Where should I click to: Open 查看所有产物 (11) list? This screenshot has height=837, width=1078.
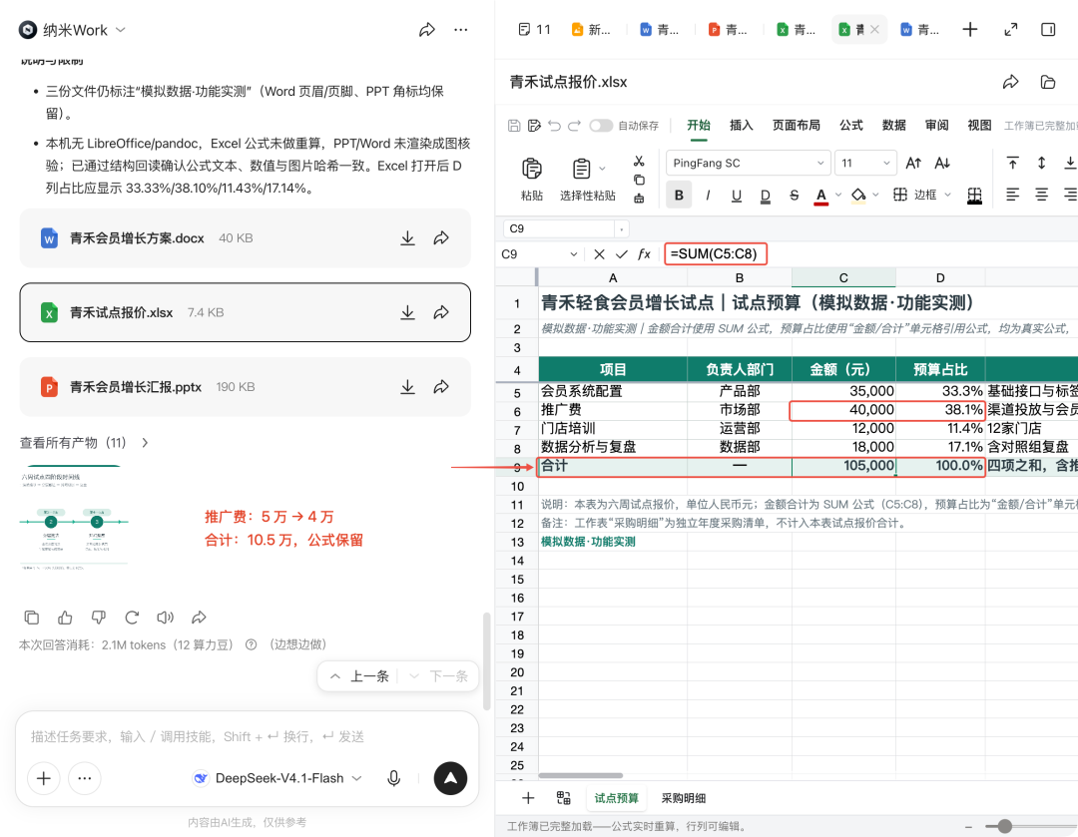84,443
